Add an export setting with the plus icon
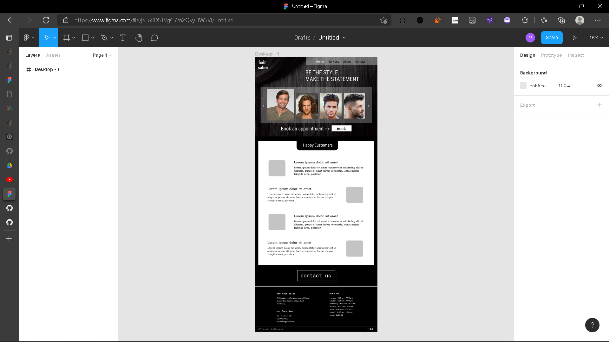This screenshot has width=609, height=342. click(599, 105)
